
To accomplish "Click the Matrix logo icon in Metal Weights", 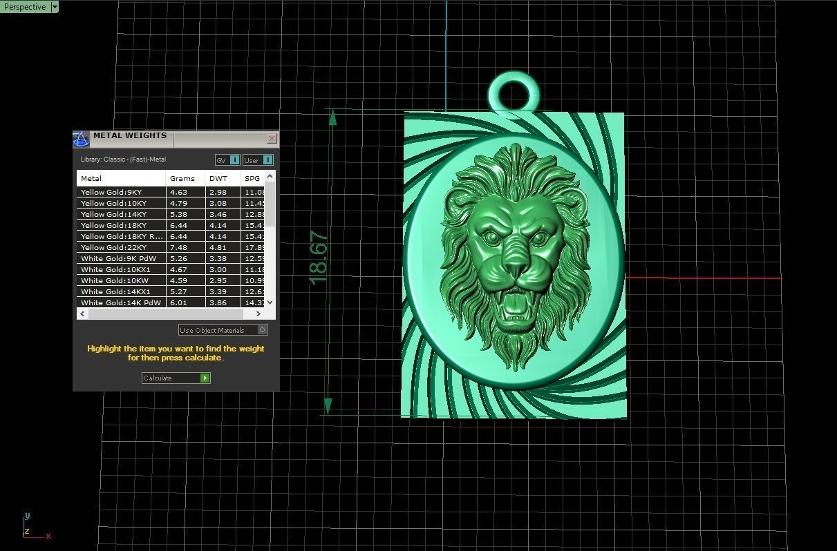I will pos(81,139).
